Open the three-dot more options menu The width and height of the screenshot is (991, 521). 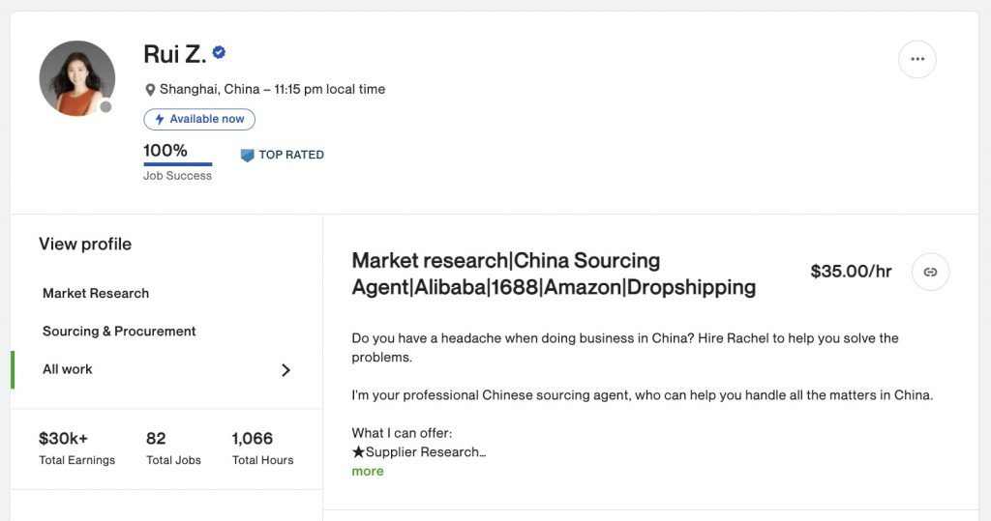[x=917, y=59]
